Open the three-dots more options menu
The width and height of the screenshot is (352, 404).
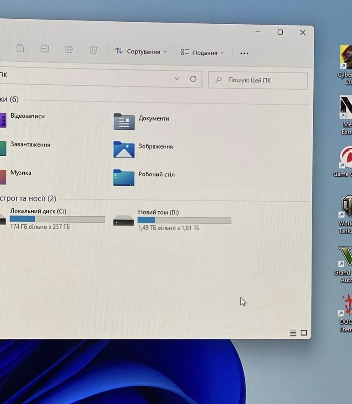(244, 53)
